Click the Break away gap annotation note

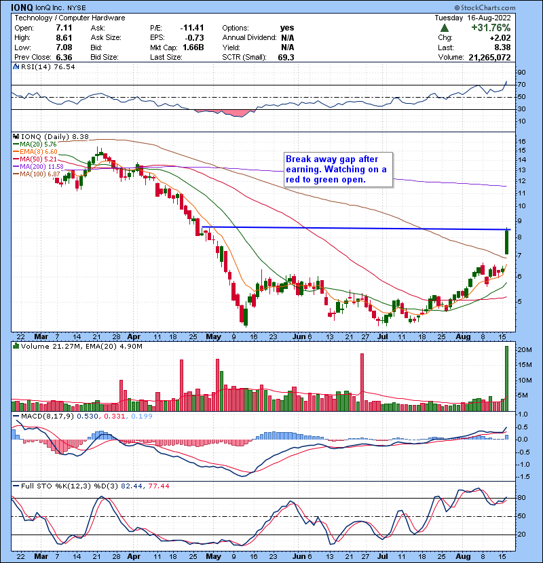click(x=338, y=170)
